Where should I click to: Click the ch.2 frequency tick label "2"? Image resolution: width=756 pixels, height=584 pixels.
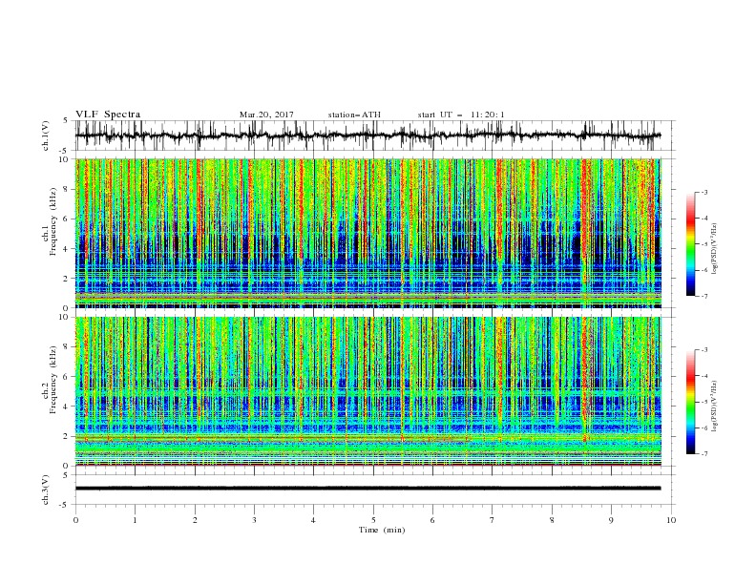[x=67, y=436]
